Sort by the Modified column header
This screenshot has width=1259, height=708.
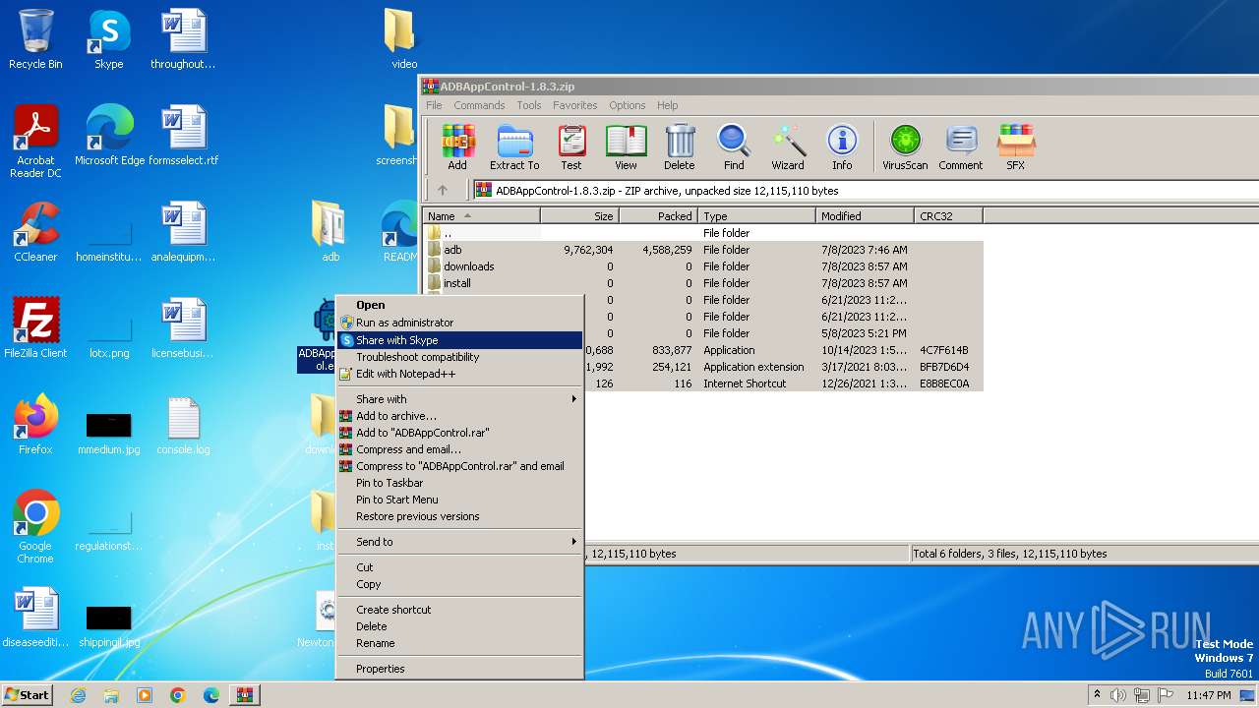(x=866, y=216)
